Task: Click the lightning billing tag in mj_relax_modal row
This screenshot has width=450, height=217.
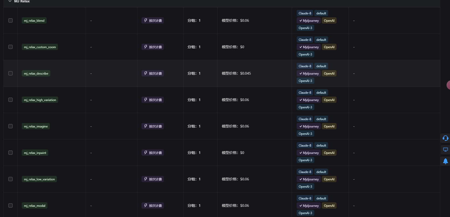Action: (x=153, y=205)
